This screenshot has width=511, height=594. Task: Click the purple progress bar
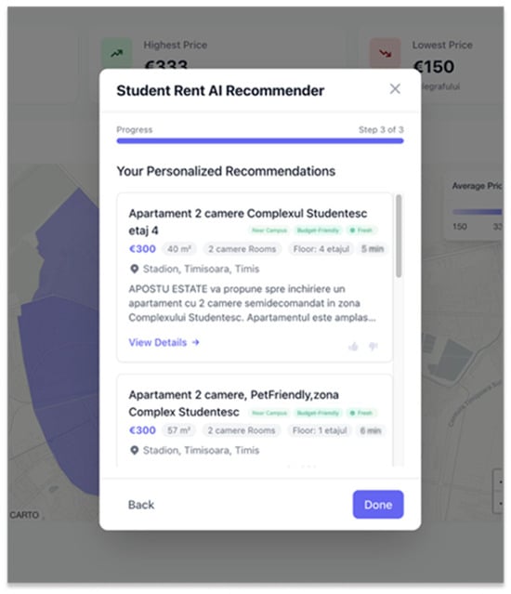coord(260,141)
